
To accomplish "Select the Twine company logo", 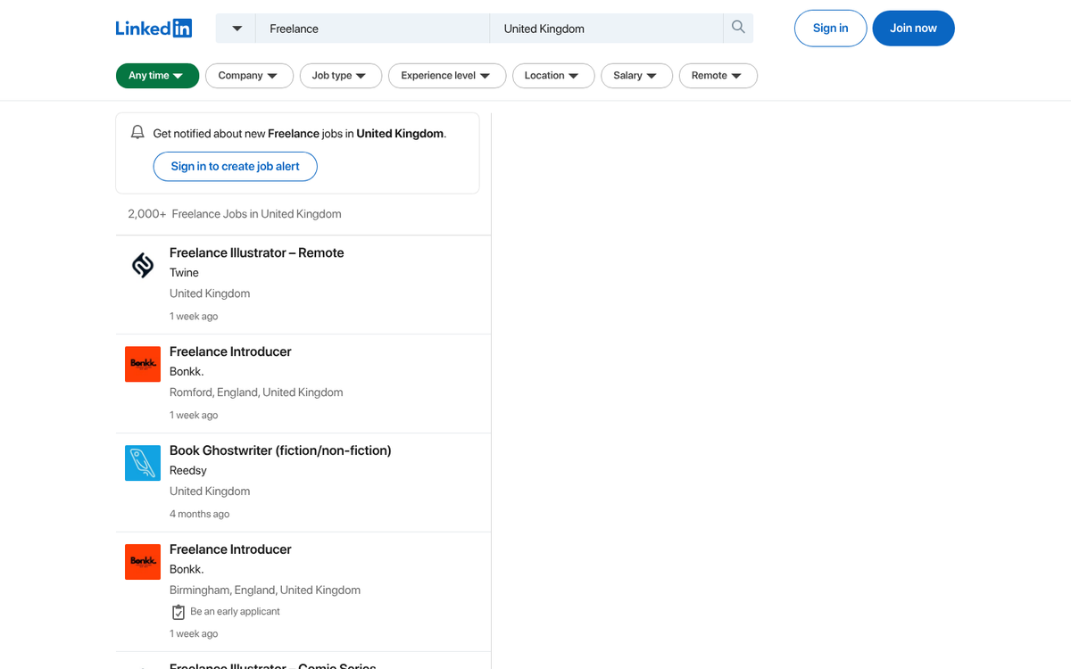I will [x=142, y=265].
